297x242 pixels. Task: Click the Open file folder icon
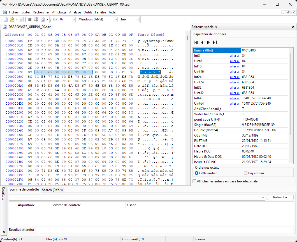point(12,19)
